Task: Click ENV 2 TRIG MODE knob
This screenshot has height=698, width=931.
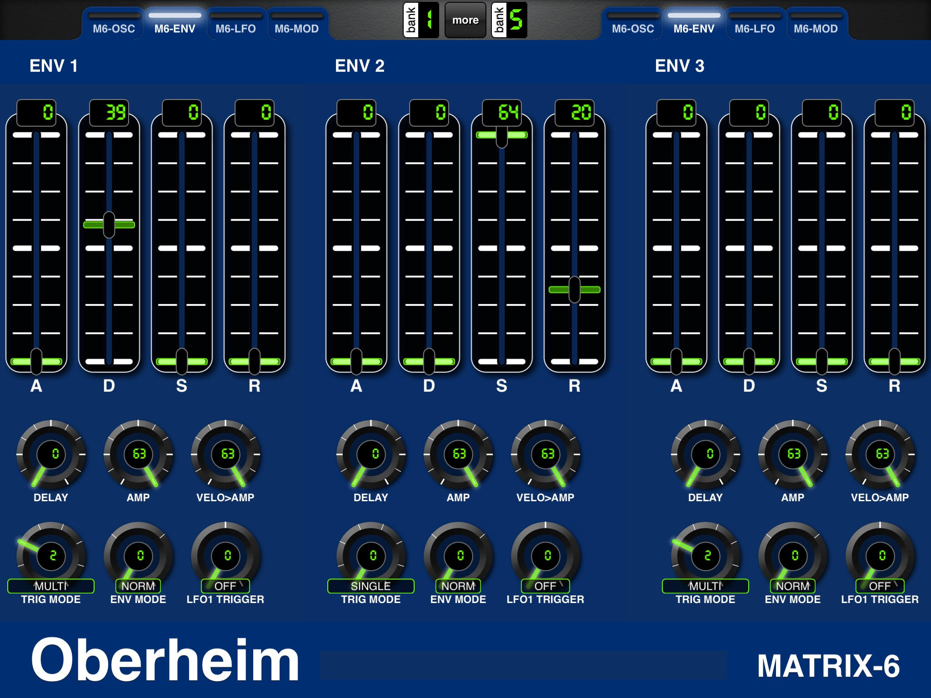Action: point(371,555)
